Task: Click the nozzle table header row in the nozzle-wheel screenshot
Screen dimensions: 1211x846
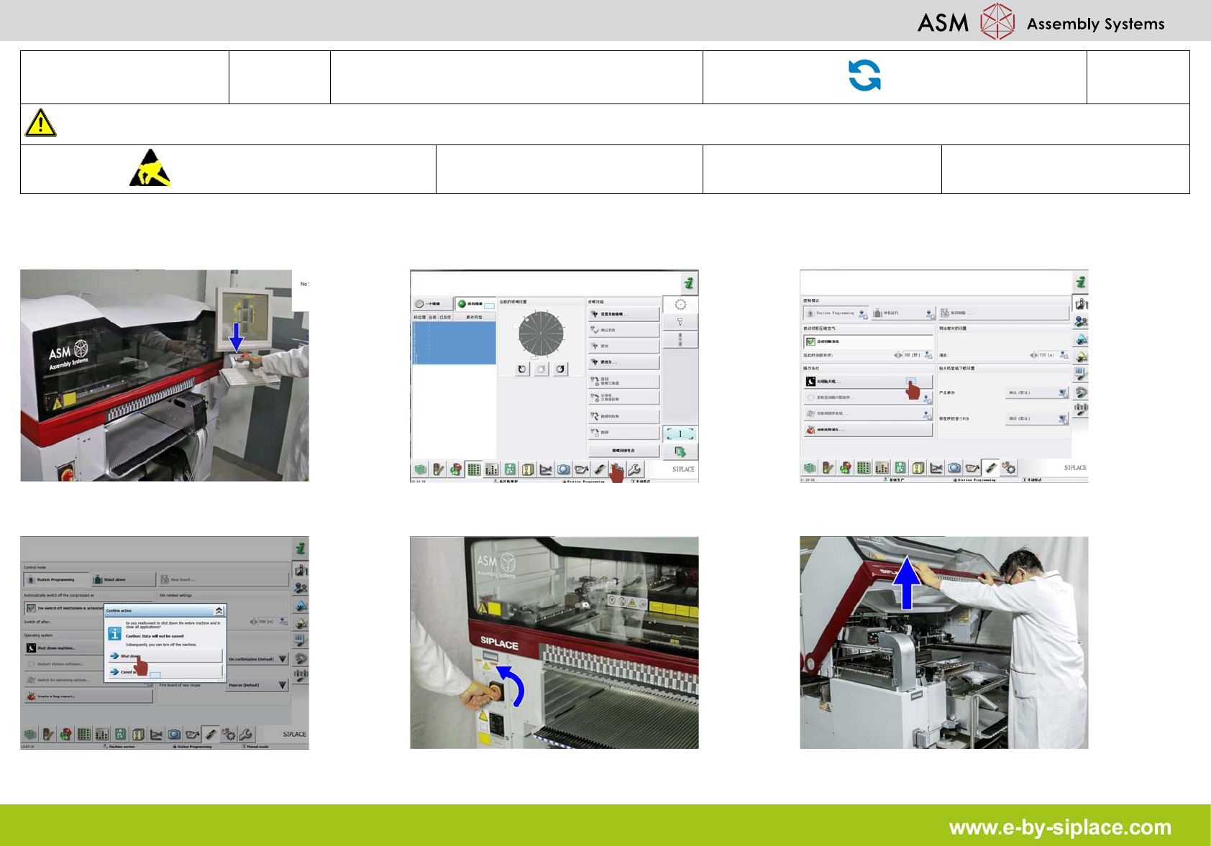Action: point(454,317)
